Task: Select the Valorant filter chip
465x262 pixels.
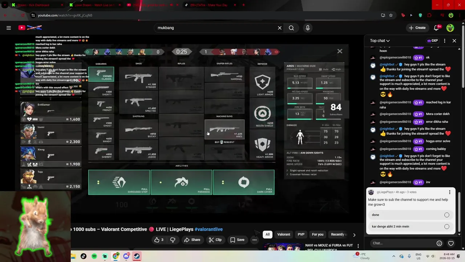Action: [x=284, y=234]
